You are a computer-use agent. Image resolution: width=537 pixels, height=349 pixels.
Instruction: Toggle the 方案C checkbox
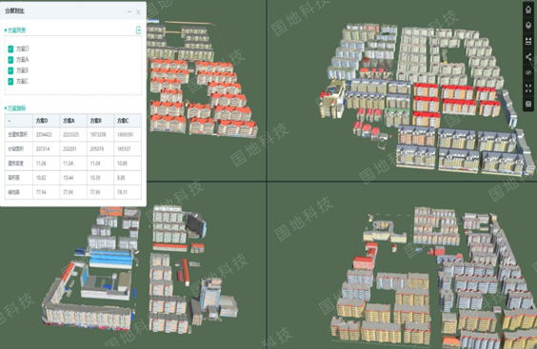point(10,82)
